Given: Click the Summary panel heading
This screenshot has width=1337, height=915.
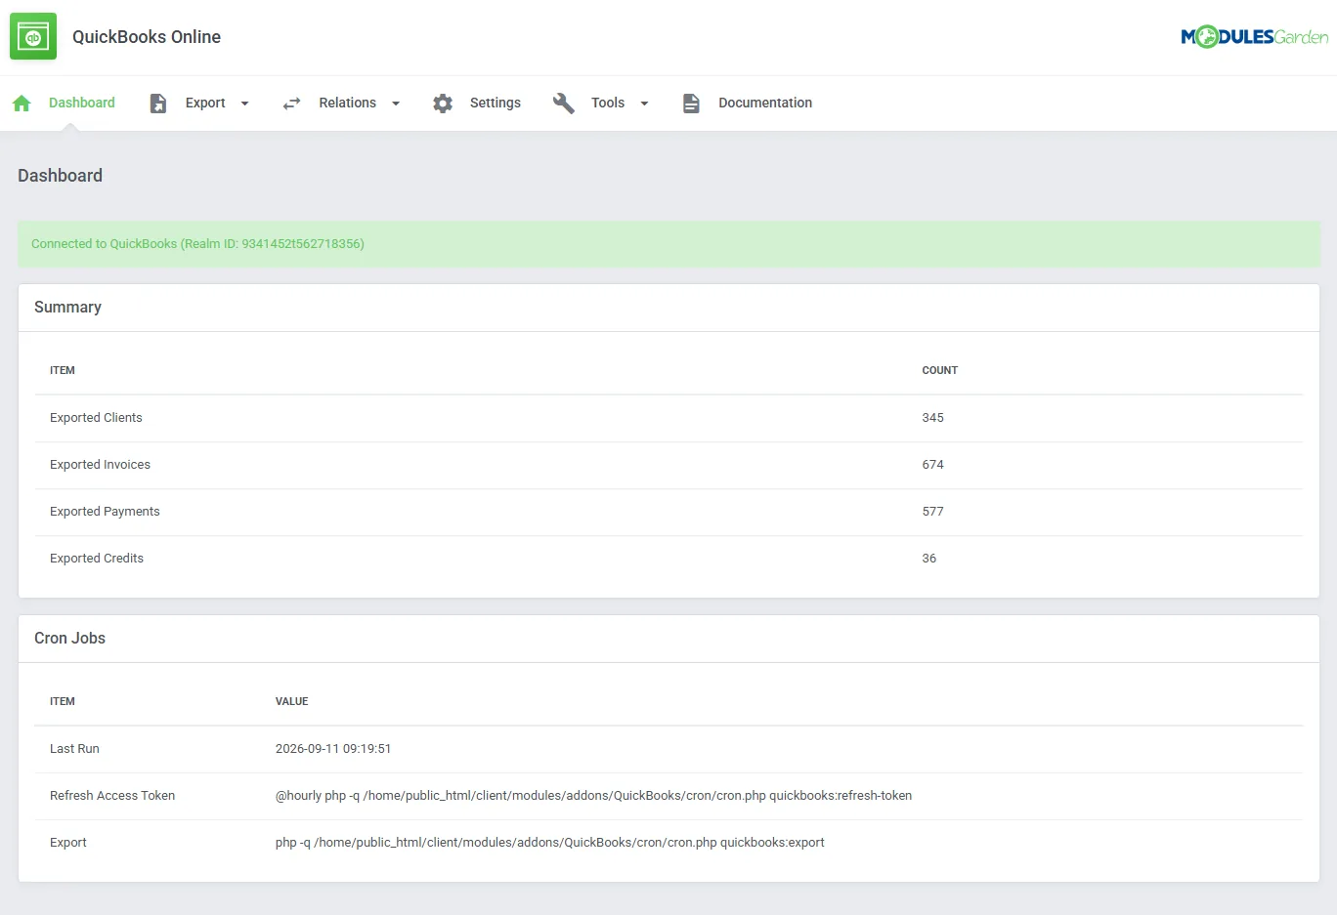Looking at the screenshot, I should point(67,307).
